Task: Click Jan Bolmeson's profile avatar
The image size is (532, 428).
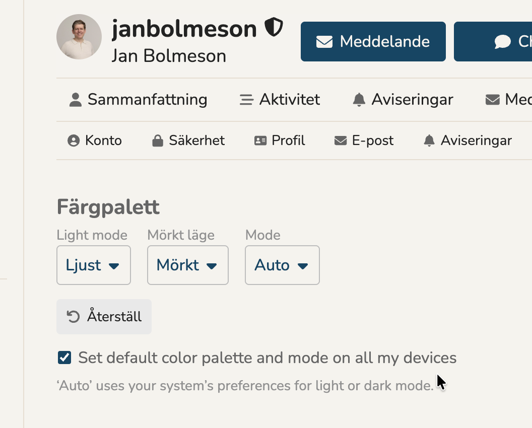Action: (79, 37)
